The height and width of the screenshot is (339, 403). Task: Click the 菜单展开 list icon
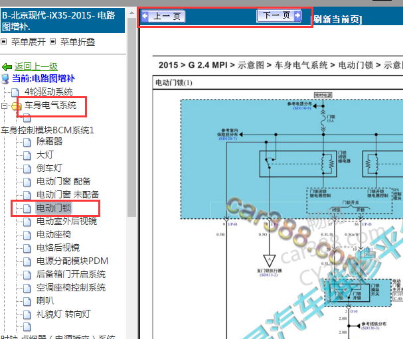click(x=3, y=41)
